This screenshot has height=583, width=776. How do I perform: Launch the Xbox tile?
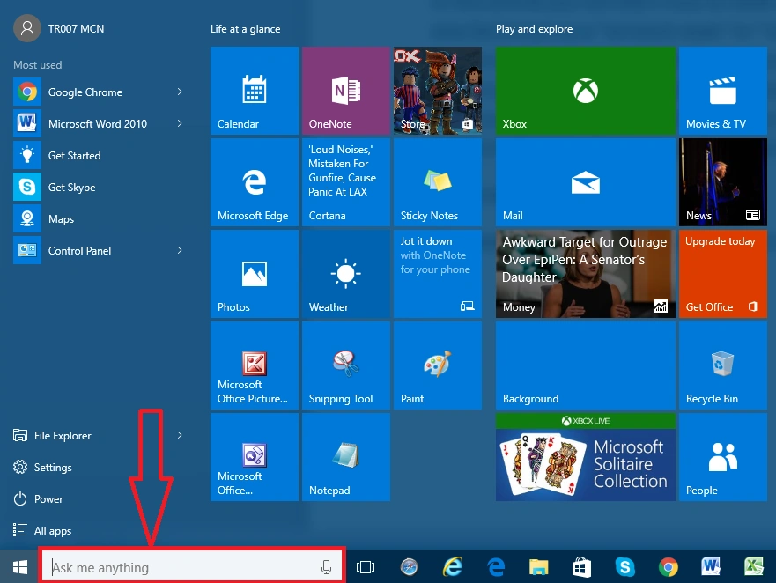pyautogui.click(x=586, y=91)
